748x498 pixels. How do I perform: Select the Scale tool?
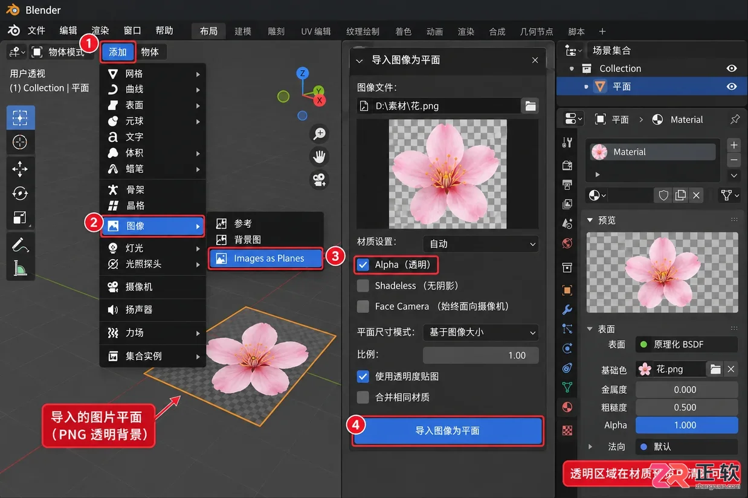[21, 218]
